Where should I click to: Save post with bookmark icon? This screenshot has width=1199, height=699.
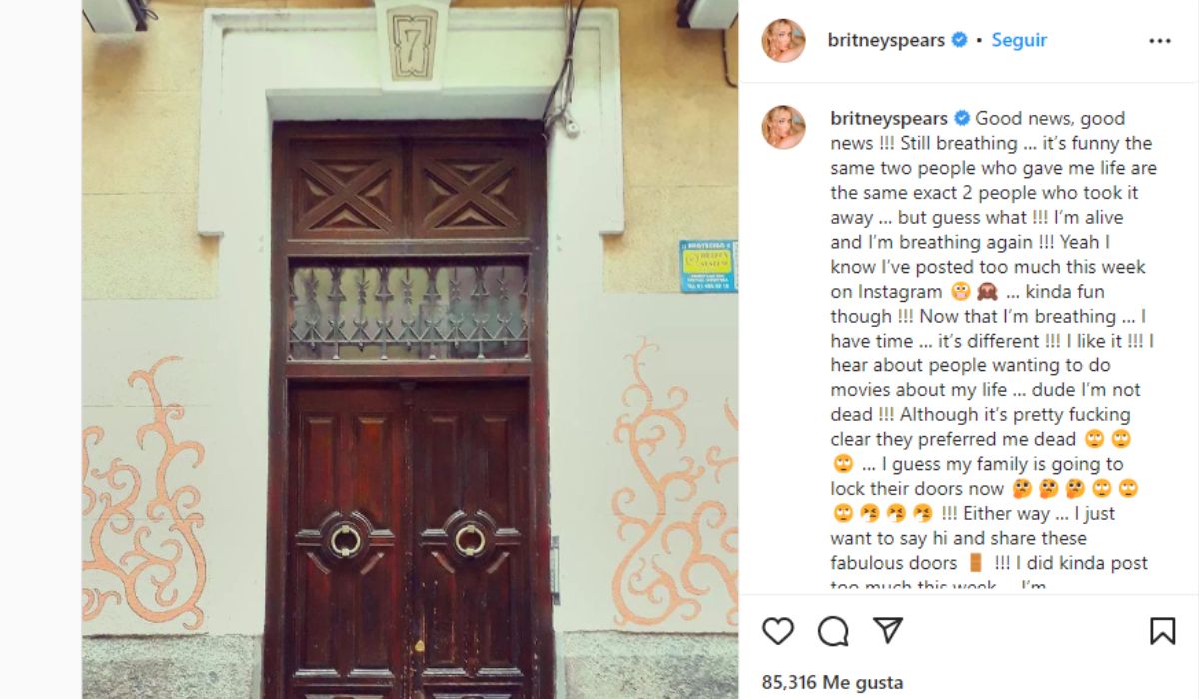tap(1162, 631)
